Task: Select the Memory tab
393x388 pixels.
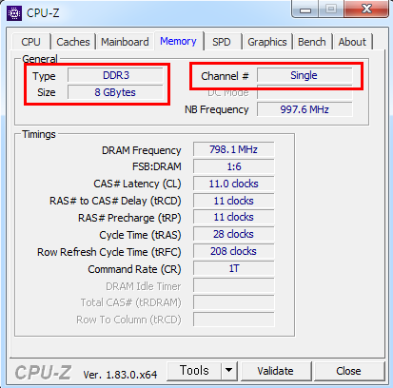Action: tap(178, 41)
